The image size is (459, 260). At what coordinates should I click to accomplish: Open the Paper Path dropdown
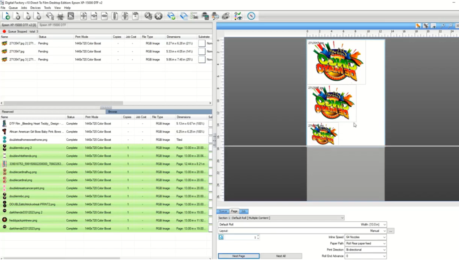coord(366,243)
